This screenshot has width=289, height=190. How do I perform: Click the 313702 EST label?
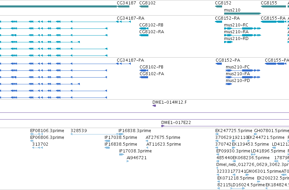tap(40, 144)
